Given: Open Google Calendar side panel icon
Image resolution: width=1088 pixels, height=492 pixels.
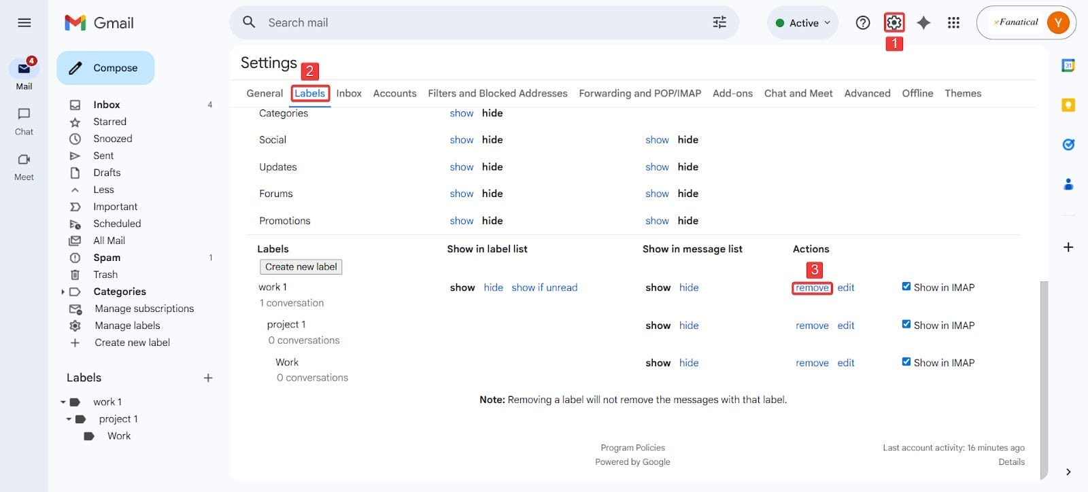Looking at the screenshot, I should [x=1068, y=65].
